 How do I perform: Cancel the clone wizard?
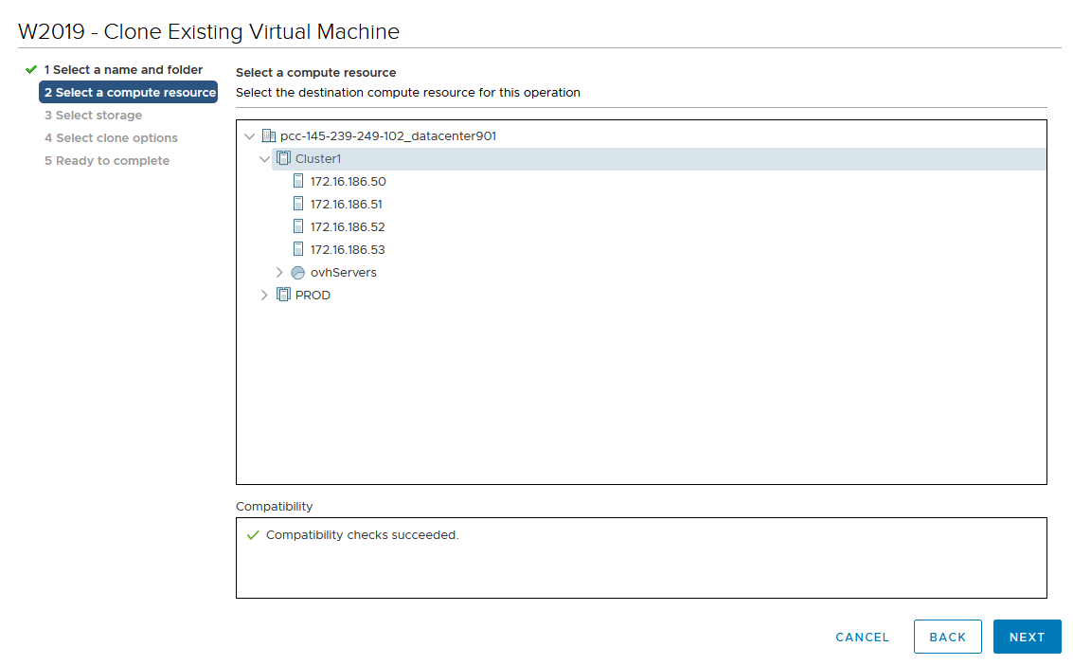point(862,638)
